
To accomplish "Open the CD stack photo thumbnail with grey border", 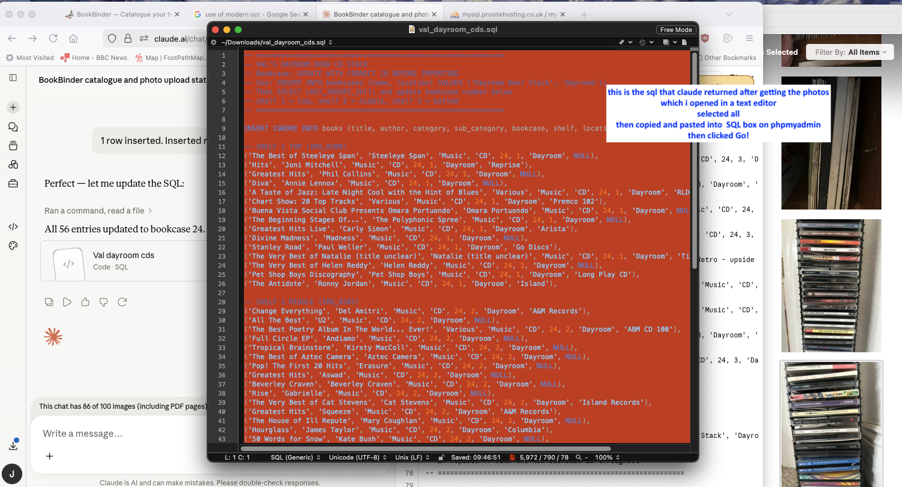I will (x=831, y=424).
